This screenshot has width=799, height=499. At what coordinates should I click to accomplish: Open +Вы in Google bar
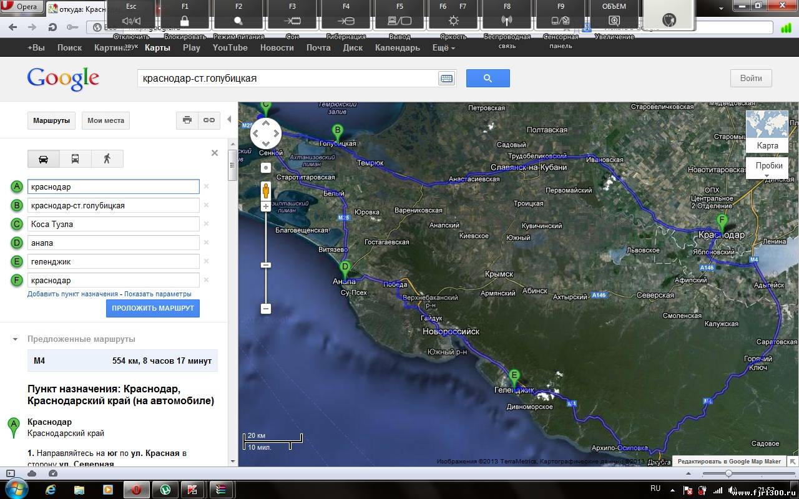coord(36,47)
